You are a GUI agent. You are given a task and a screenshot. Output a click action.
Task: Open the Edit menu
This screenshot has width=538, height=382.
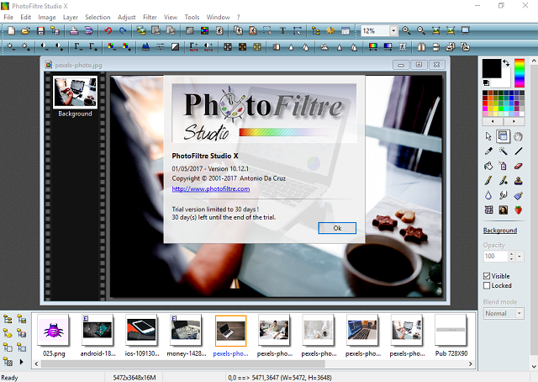pos(26,17)
